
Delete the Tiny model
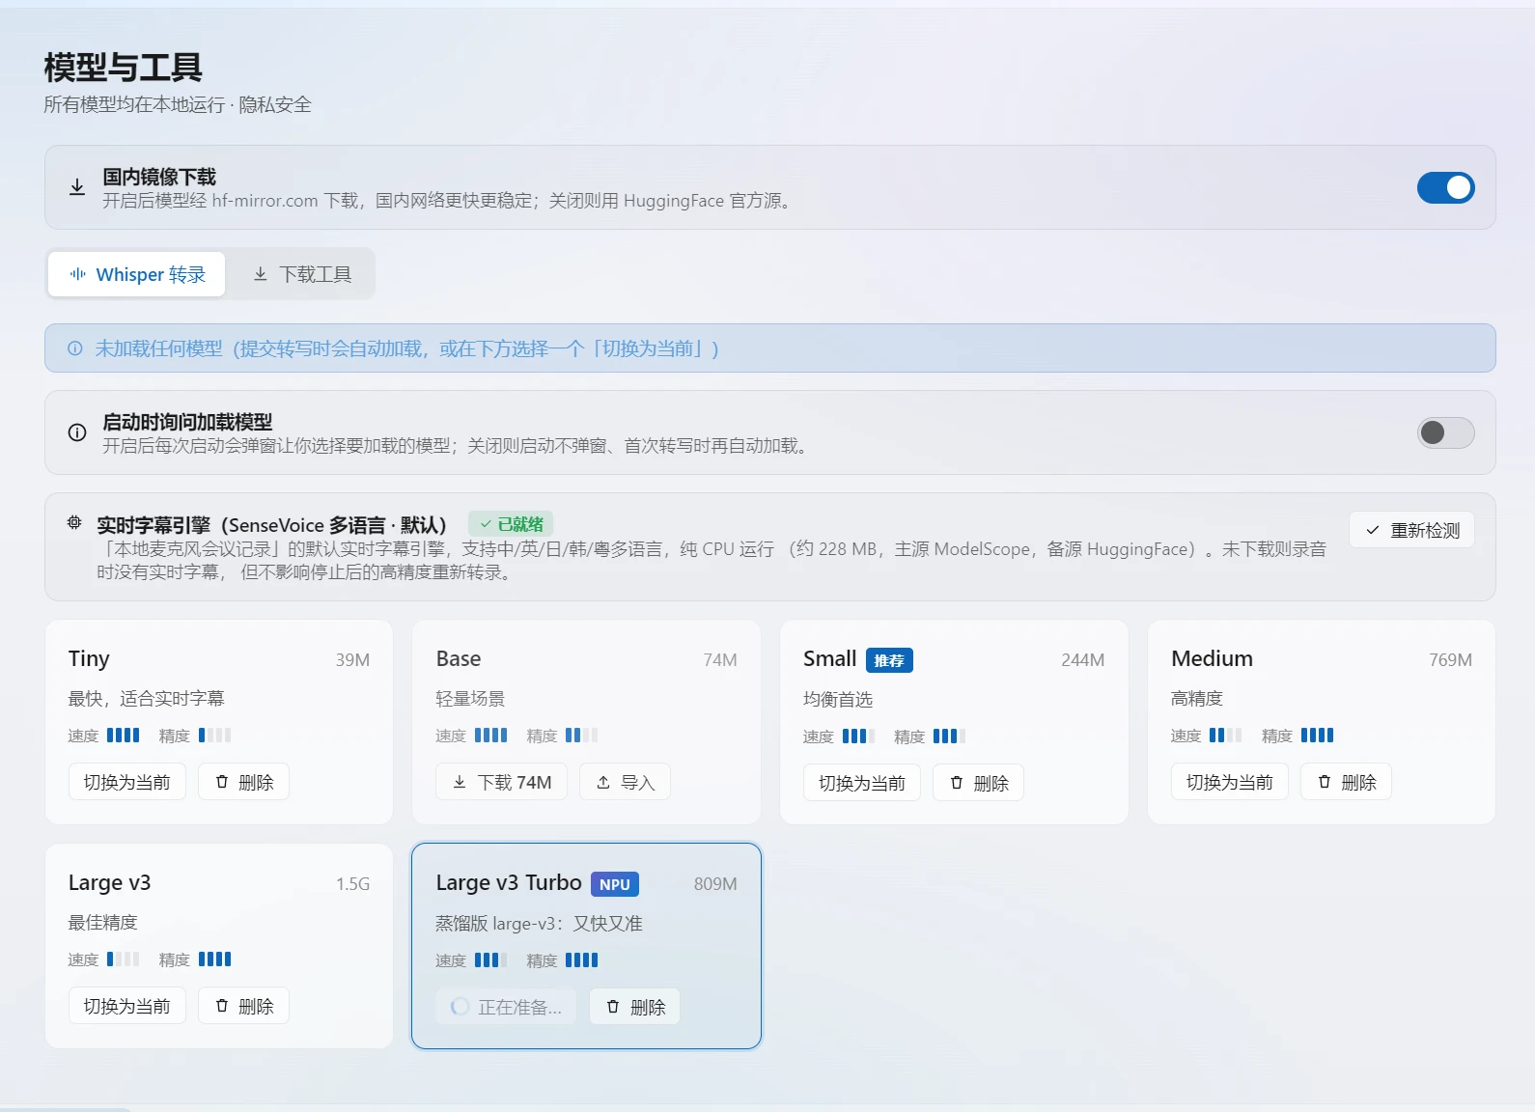click(243, 782)
